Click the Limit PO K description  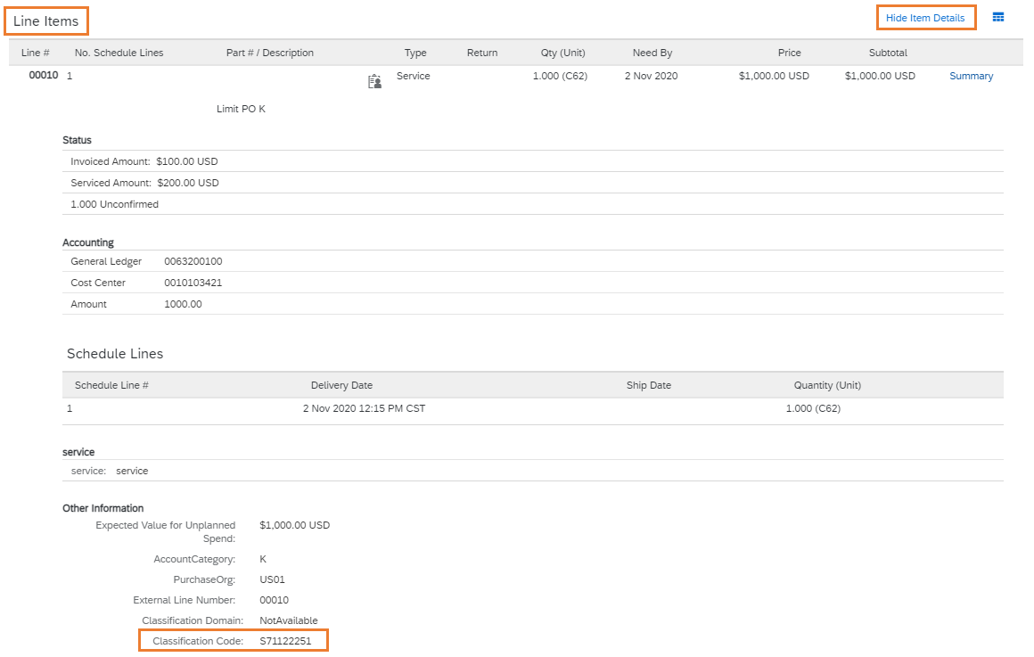click(241, 109)
